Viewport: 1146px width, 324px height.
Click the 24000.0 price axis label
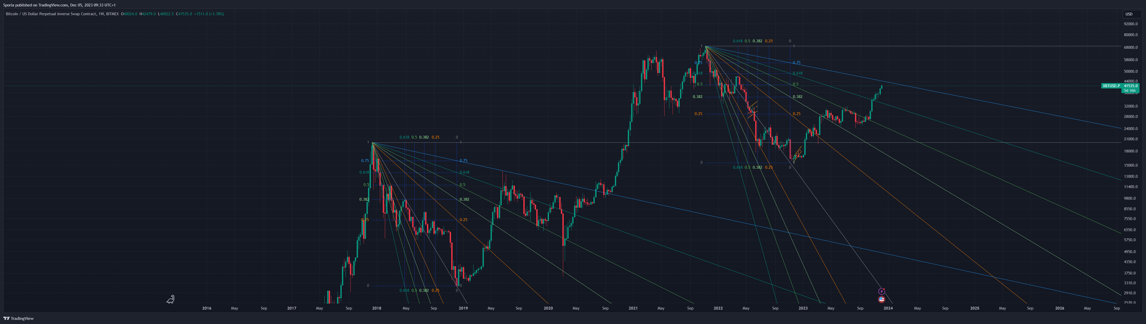(x=1130, y=129)
